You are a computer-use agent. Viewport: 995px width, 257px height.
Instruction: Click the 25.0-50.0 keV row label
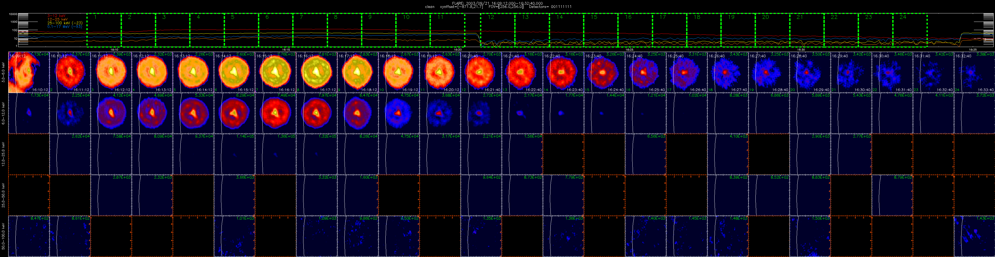click(4, 195)
